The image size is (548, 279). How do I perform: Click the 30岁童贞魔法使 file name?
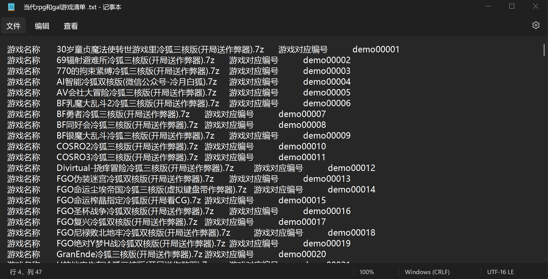[160, 49]
